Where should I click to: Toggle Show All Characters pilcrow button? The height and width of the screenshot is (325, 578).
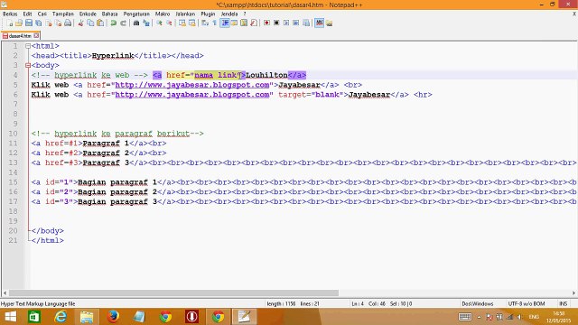[x=215, y=23]
